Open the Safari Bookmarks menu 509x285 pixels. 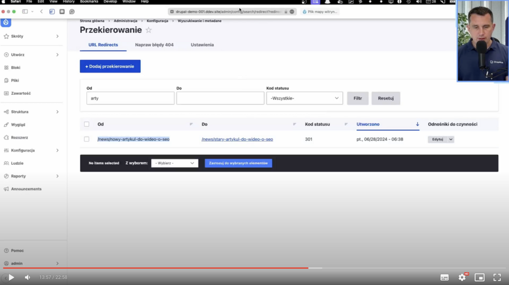[x=89, y=2]
